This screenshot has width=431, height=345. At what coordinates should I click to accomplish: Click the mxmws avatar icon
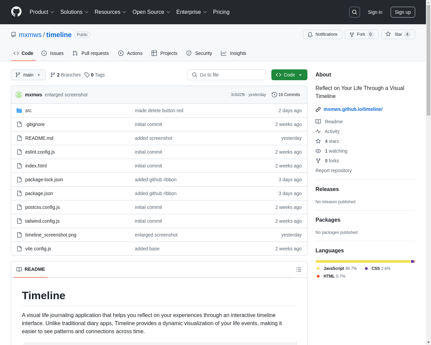click(x=19, y=95)
